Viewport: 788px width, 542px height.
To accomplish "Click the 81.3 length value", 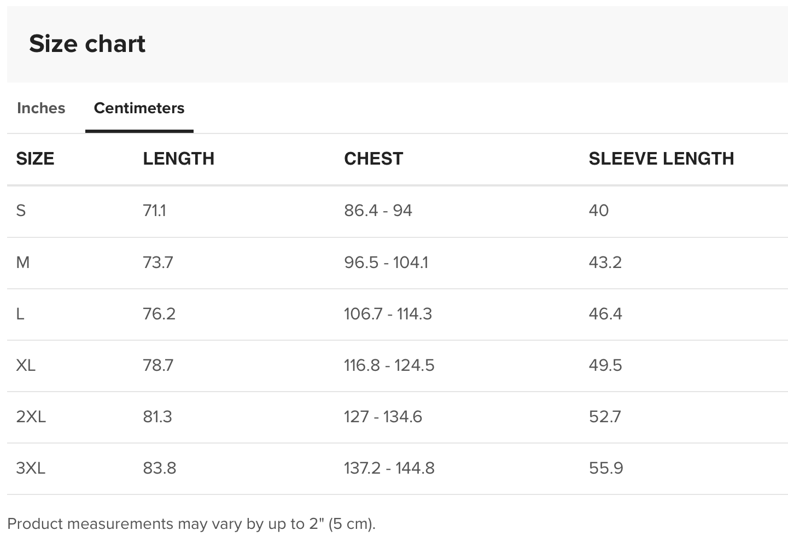I will click(x=157, y=417).
